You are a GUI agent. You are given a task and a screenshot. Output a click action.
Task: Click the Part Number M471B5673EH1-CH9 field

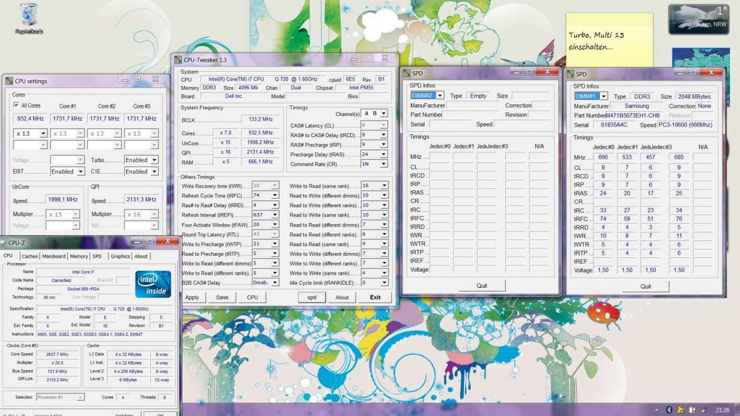(x=632, y=115)
